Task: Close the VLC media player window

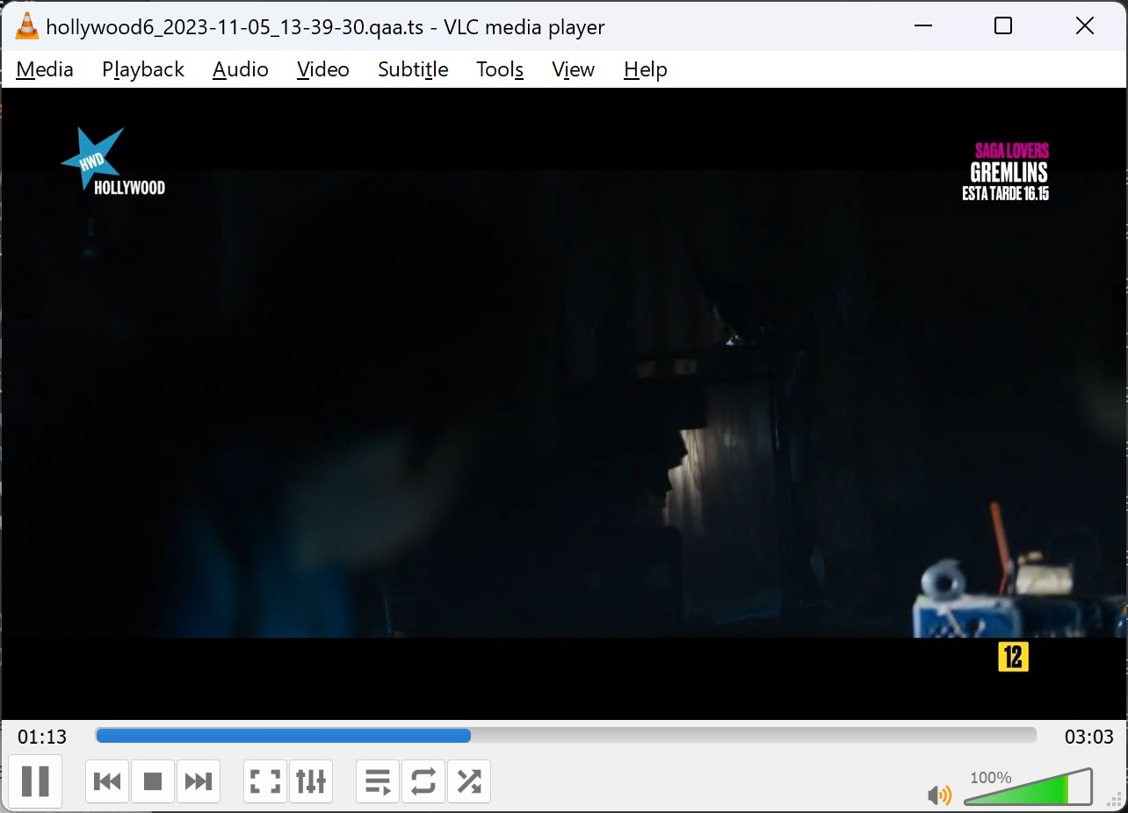Action: [x=1085, y=26]
